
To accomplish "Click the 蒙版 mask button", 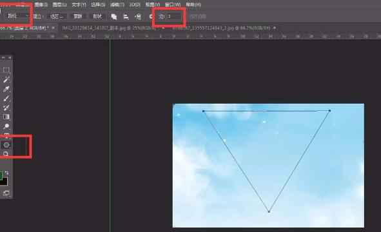I will [x=78, y=17].
